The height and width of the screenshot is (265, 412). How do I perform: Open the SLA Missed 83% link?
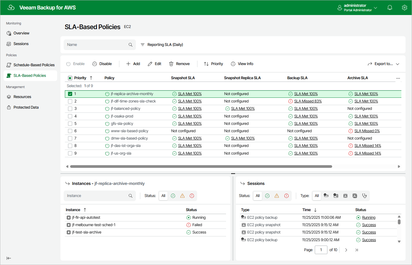tap(308, 101)
